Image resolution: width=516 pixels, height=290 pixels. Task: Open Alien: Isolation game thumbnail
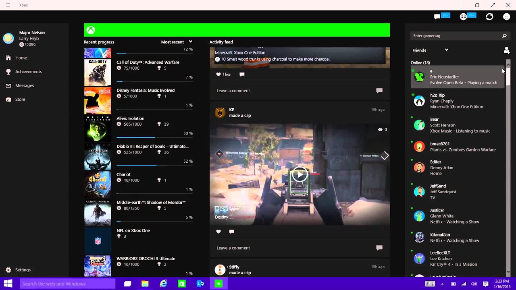[98, 128]
